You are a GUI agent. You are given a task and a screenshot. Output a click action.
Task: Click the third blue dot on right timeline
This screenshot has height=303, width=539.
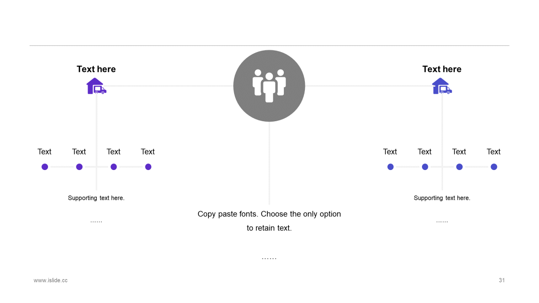[459, 167]
